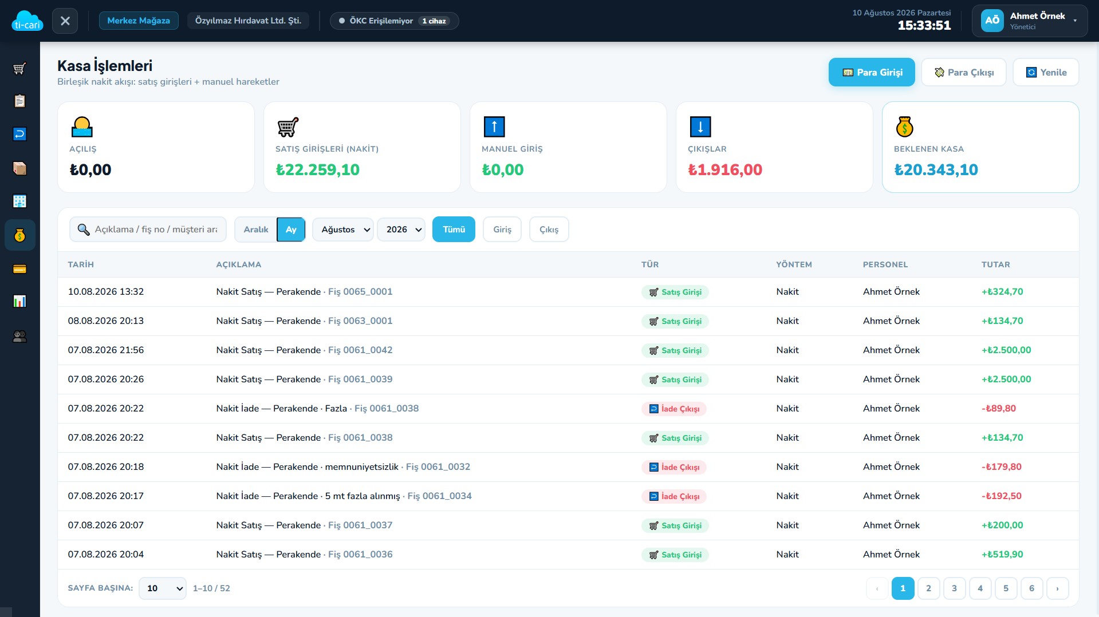Click the ÖKC Erişilemiyor status button
Viewport: 1099px width, 617px height.
pos(394,21)
